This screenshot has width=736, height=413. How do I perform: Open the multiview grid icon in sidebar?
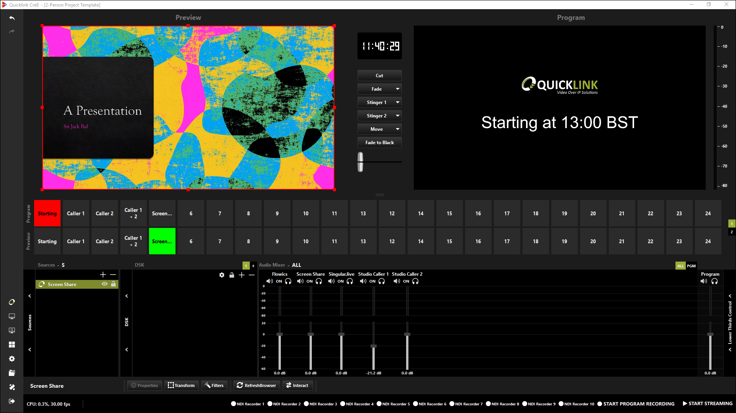[x=12, y=345]
